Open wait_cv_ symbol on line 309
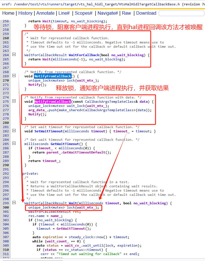Image resolution: width=205 pixels, height=261 pixels. point(73,245)
